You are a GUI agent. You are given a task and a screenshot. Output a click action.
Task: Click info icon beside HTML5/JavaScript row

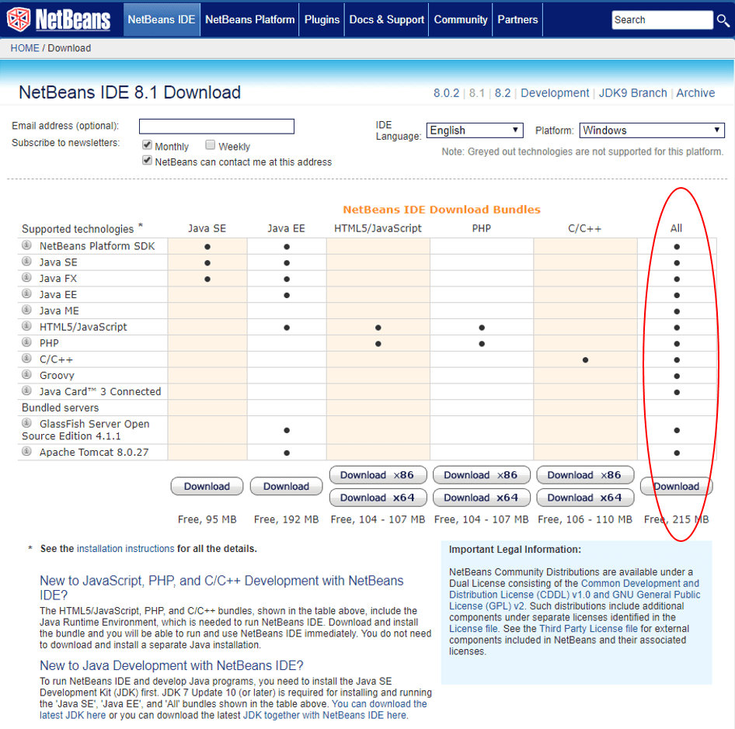27,327
